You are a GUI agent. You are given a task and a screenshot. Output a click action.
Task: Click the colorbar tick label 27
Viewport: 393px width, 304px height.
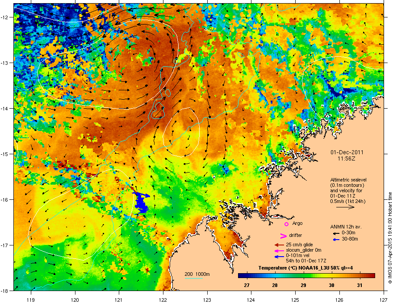247,285
